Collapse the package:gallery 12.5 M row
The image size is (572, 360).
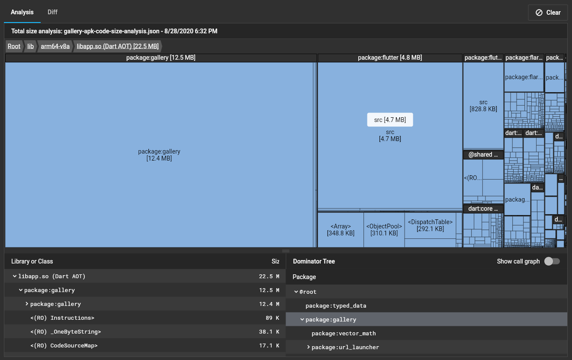coord(20,290)
